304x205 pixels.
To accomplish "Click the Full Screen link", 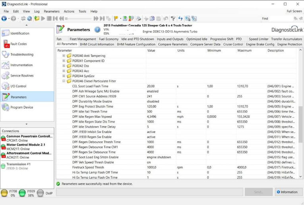I will 294,11.
